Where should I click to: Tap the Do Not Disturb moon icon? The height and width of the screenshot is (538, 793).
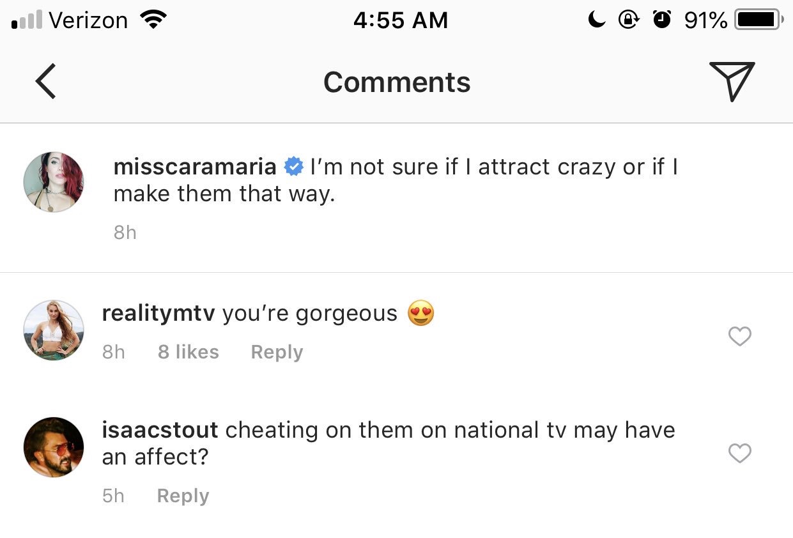point(597,20)
